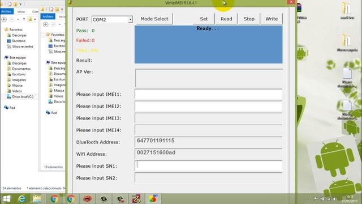Viewport: 362px width, 204px height.
Task: Select second folder icon on desktop
Action: pyautogui.click(x=347, y=43)
